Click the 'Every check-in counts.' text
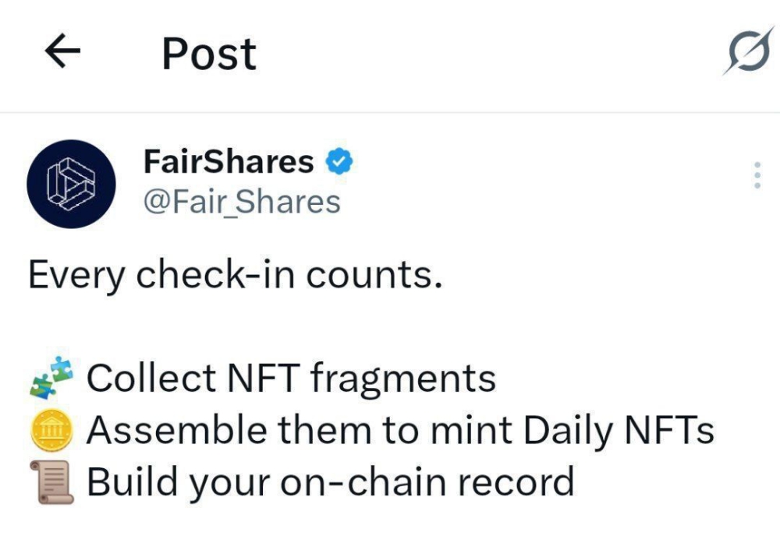 coord(236,276)
